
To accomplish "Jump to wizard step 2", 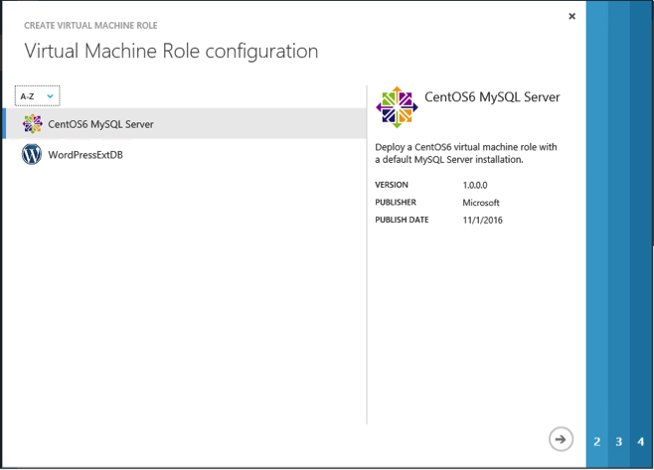I will pos(597,441).
